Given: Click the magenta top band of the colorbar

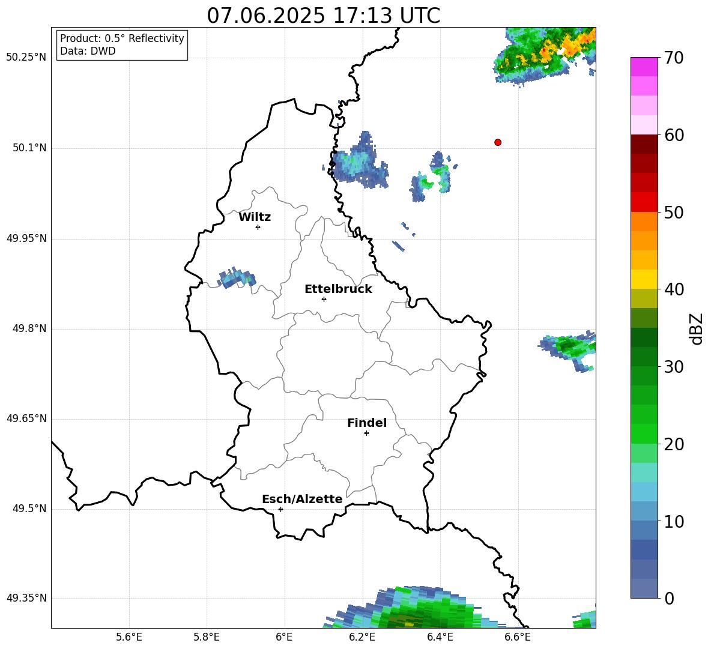Looking at the screenshot, I should [x=644, y=67].
